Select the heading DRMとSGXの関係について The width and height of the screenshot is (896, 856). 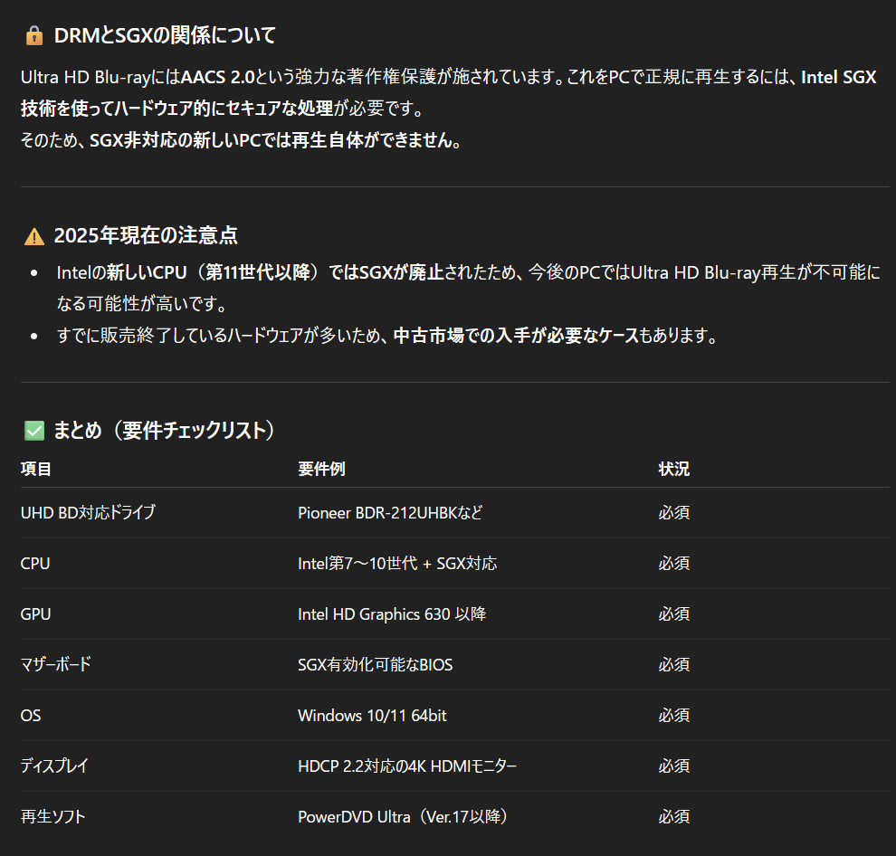165,35
